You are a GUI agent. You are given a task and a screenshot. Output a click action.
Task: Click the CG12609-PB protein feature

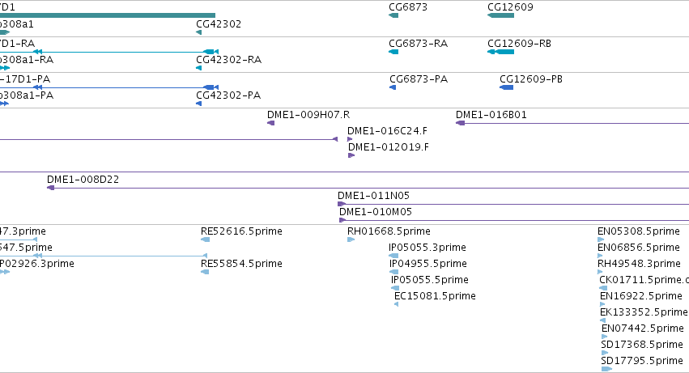pos(506,87)
